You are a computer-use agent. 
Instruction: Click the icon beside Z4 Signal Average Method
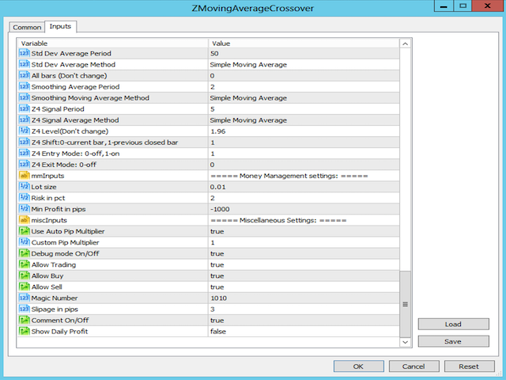point(25,120)
